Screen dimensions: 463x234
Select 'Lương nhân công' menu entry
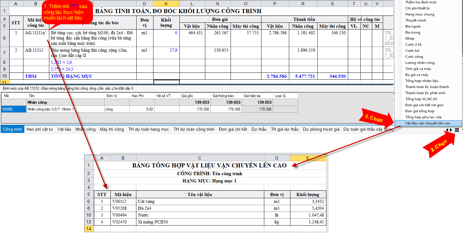click(420, 63)
